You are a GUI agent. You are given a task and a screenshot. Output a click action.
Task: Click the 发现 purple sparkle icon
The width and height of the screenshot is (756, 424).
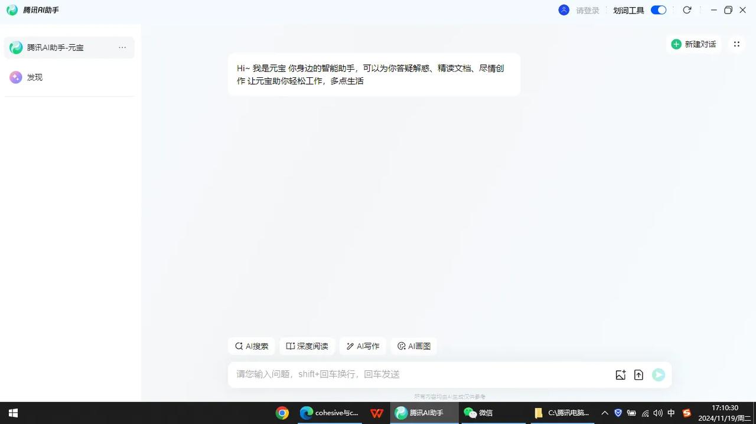pos(16,77)
